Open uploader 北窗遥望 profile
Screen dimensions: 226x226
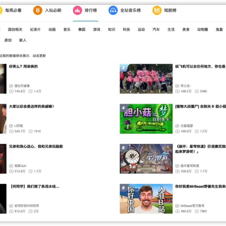tap(187, 126)
